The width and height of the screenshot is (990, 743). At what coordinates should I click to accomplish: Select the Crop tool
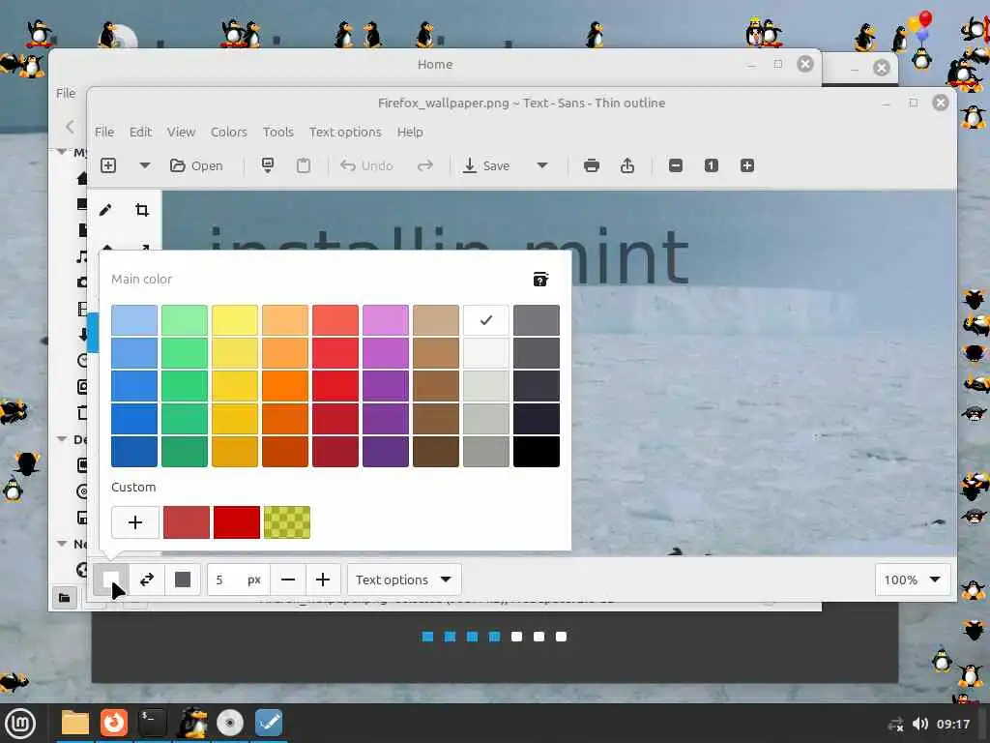point(142,210)
